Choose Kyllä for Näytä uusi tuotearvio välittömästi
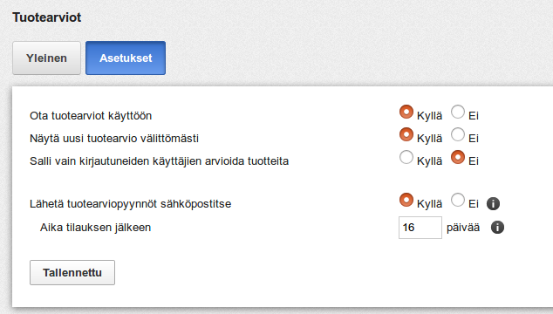Image resolution: width=553 pixels, height=314 pixels. coord(406,134)
